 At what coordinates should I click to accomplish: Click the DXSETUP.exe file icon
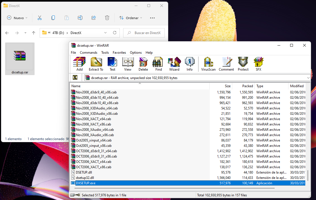pyautogui.click(x=73, y=183)
